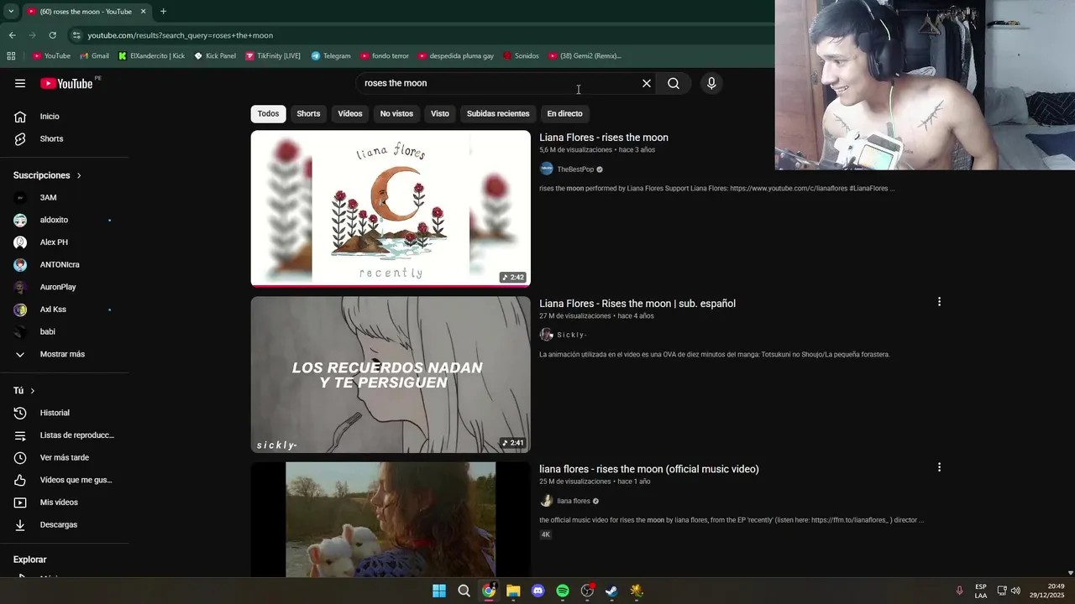Click the Chrome address bar URL
1075x604 pixels.
pos(181,35)
